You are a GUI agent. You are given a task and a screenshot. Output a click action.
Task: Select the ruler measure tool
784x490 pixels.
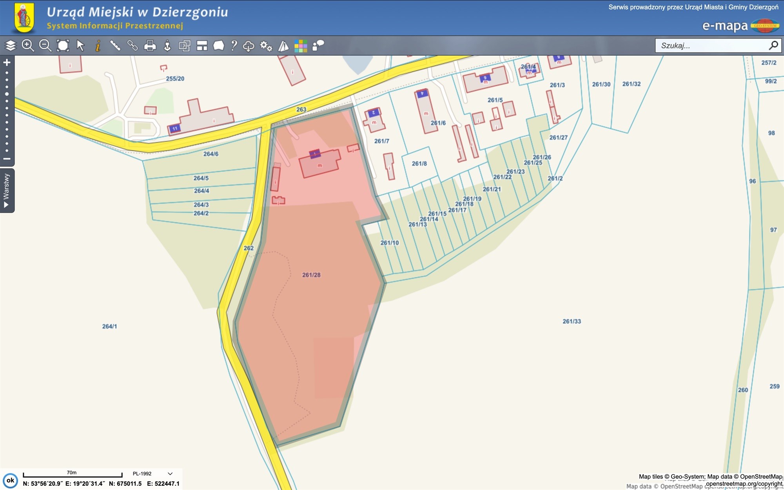[115, 46]
